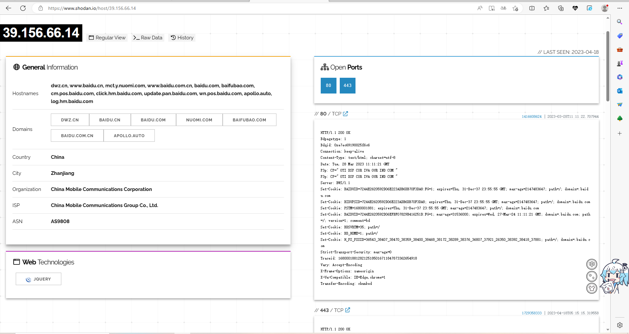This screenshot has width=629, height=334.
Task: Open external link for 80 / TCP
Action: 345,114
